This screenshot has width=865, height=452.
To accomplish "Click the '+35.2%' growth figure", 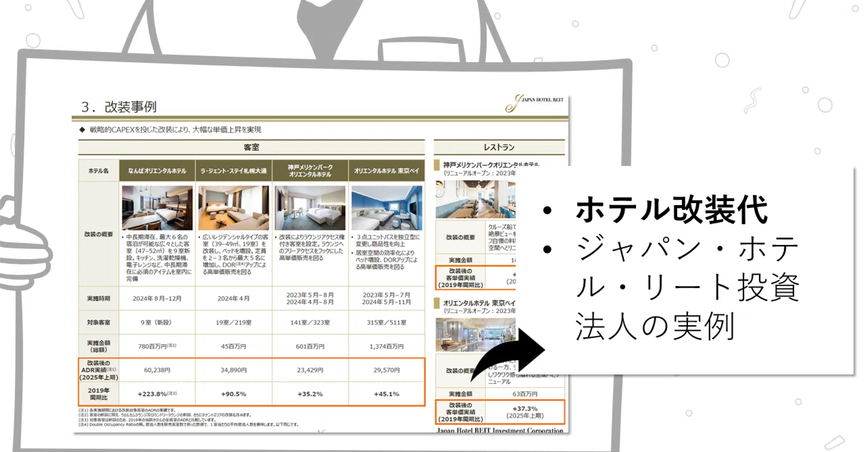I will click(x=310, y=393).
